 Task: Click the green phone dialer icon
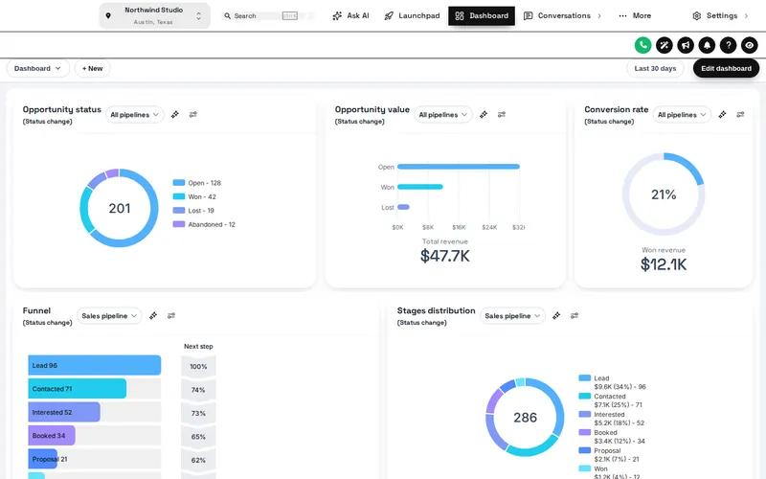[x=642, y=45]
